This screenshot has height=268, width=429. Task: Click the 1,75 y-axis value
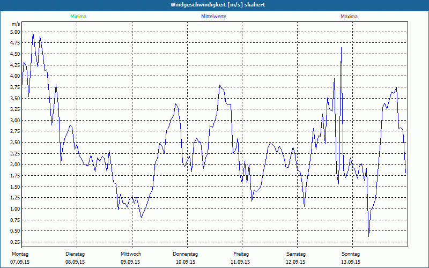(x=16, y=176)
